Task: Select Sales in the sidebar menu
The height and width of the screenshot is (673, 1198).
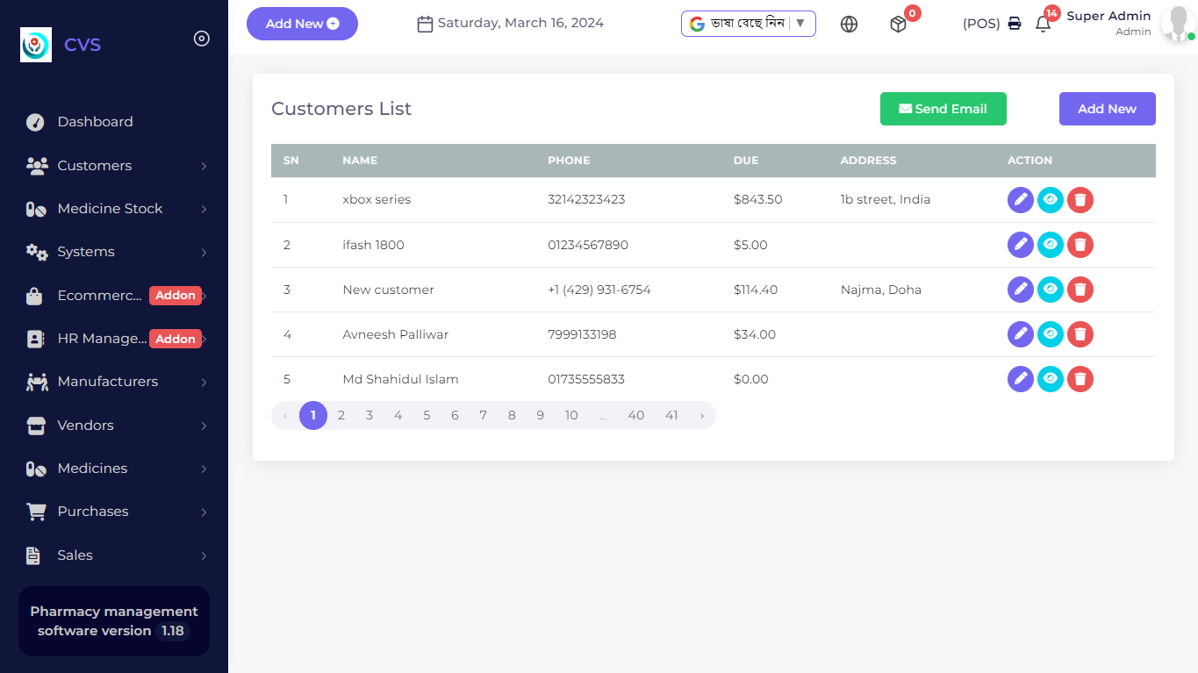Action: coord(75,555)
